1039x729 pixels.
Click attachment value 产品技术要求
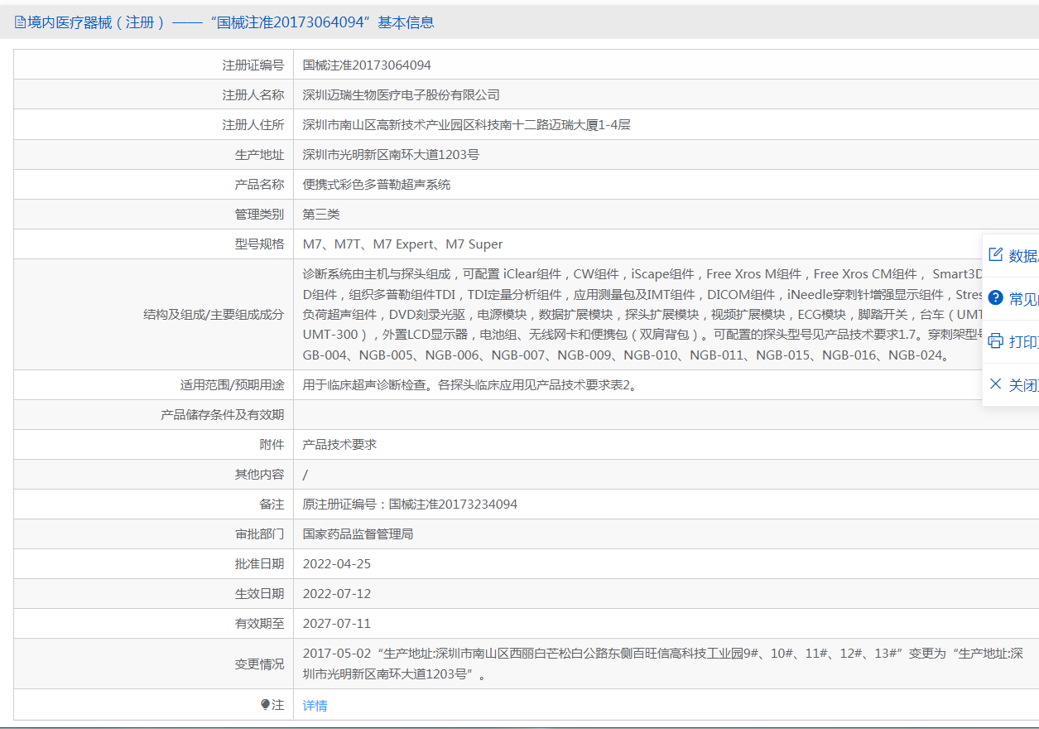[x=339, y=445]
